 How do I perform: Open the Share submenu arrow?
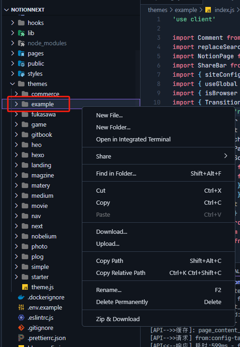[x=226, y=156]
